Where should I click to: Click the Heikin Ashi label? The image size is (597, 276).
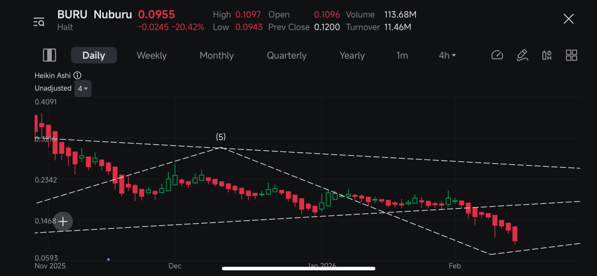coord(53,75)
